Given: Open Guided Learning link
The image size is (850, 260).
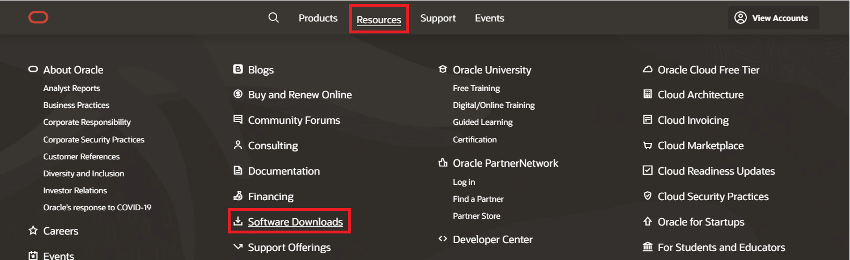Looking at the screenshot, I should coord(482,122).
